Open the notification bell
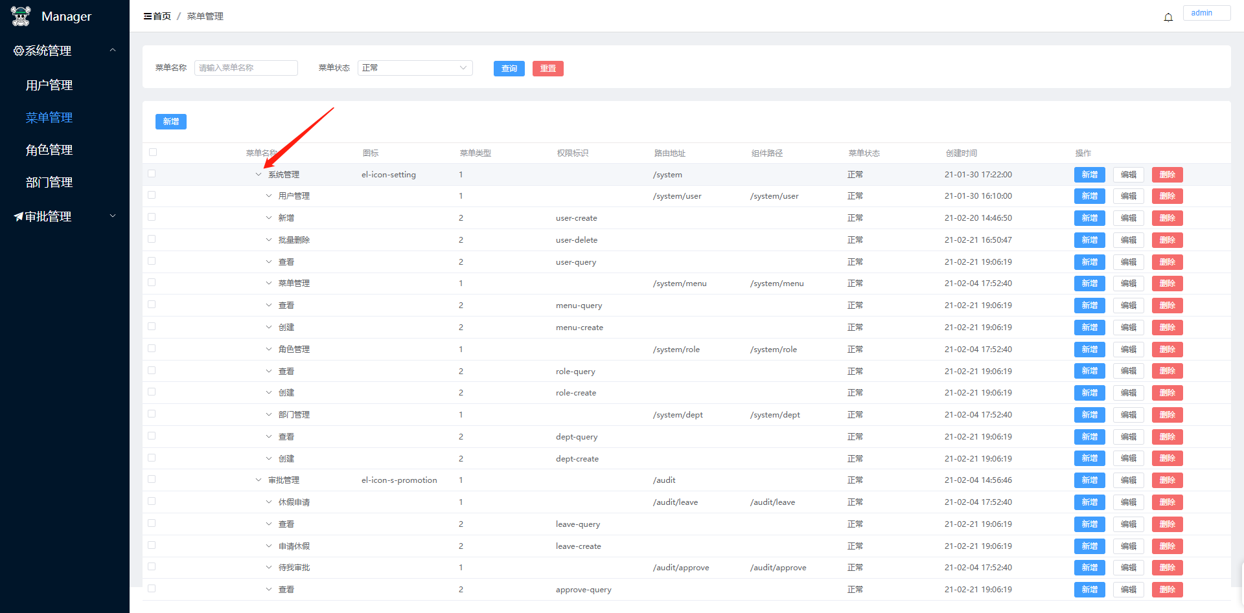 1168,17
